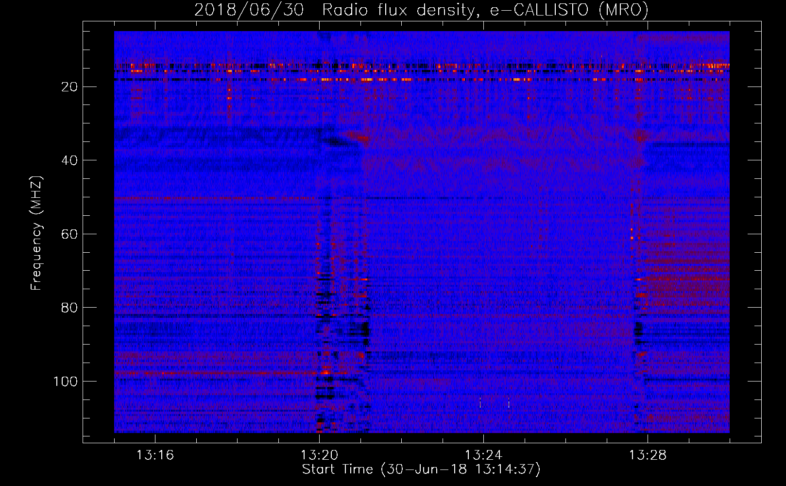Select the 13:20 time tick label
Viewport: 786px width, 486px height.
pos(319,455)
